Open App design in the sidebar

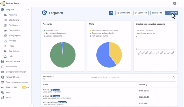[x=14, y=51]
